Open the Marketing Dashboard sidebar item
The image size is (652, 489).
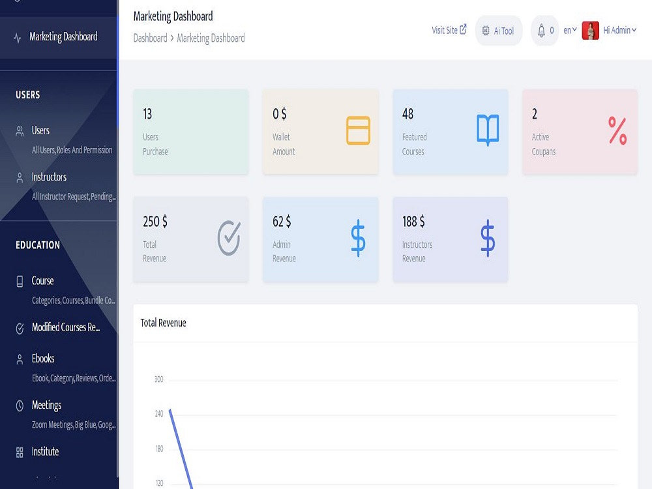click(x=58, y=37)
